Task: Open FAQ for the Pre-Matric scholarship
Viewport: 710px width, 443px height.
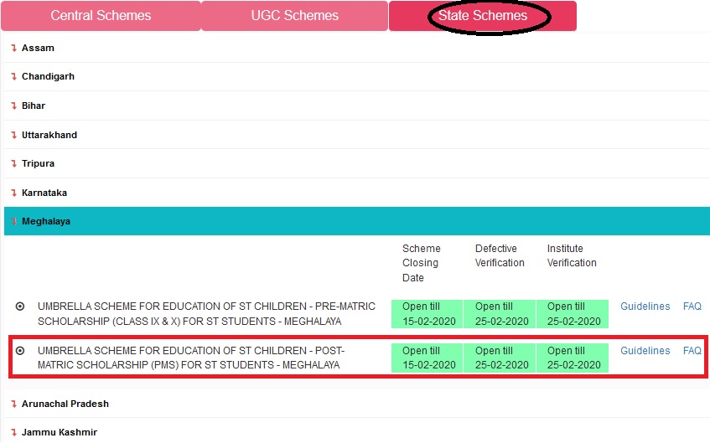Action: point(692,306)
